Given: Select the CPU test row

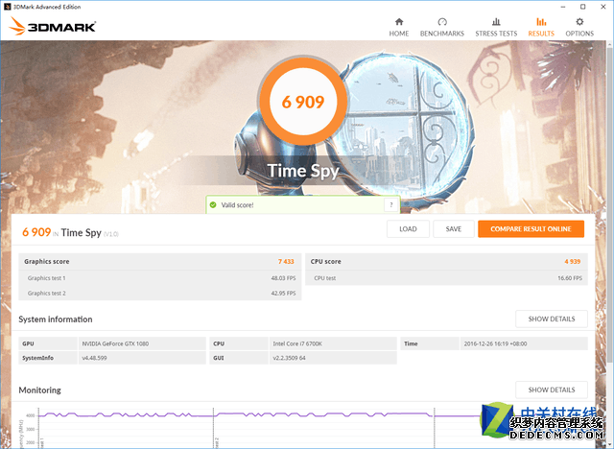Looking at the screenshot, I should click(446, 278).
